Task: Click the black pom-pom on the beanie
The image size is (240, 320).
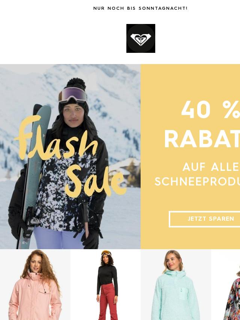Action: pyautogui.click(x=76, y=84)
